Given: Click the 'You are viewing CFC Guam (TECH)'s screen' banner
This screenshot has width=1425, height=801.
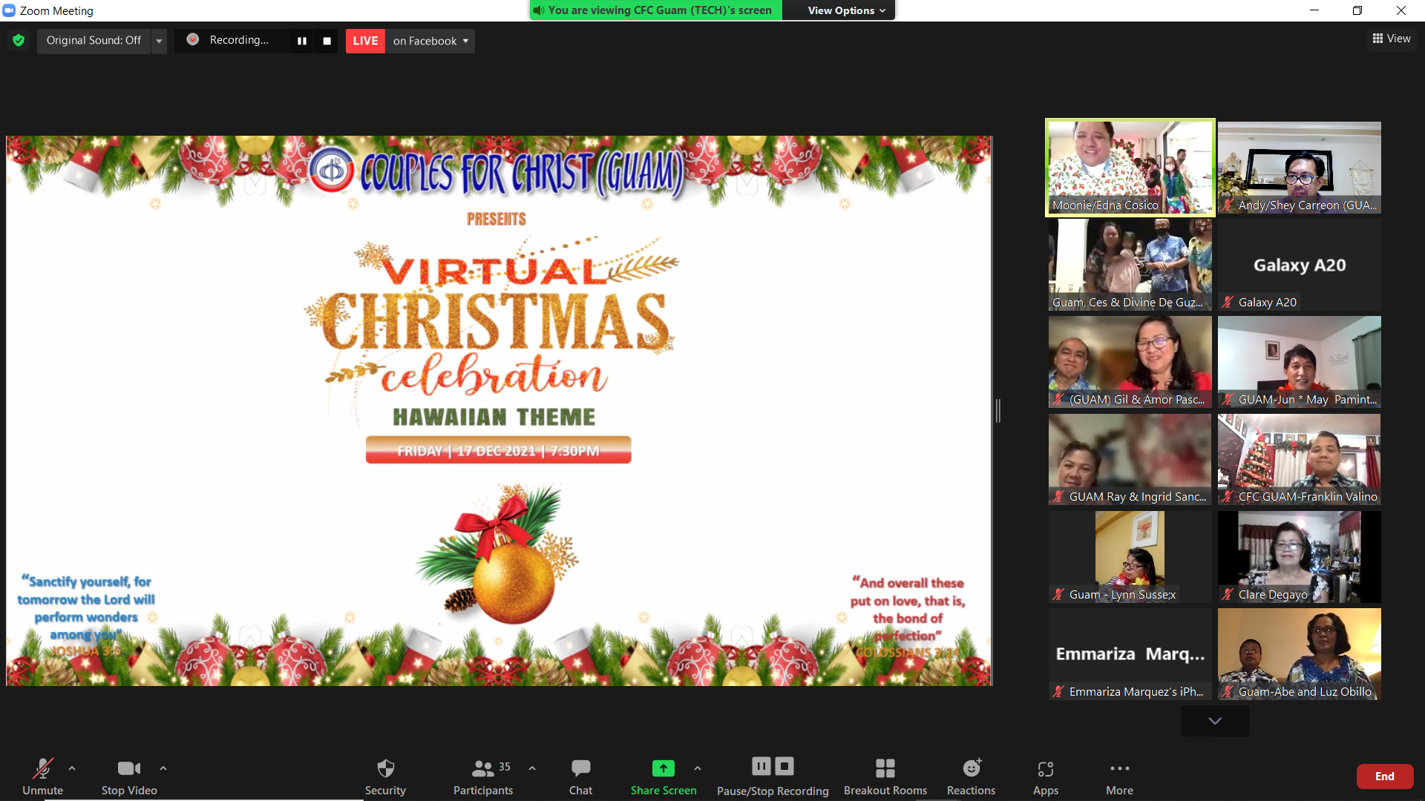Looking at the screenshot, I should click(656, 10).
